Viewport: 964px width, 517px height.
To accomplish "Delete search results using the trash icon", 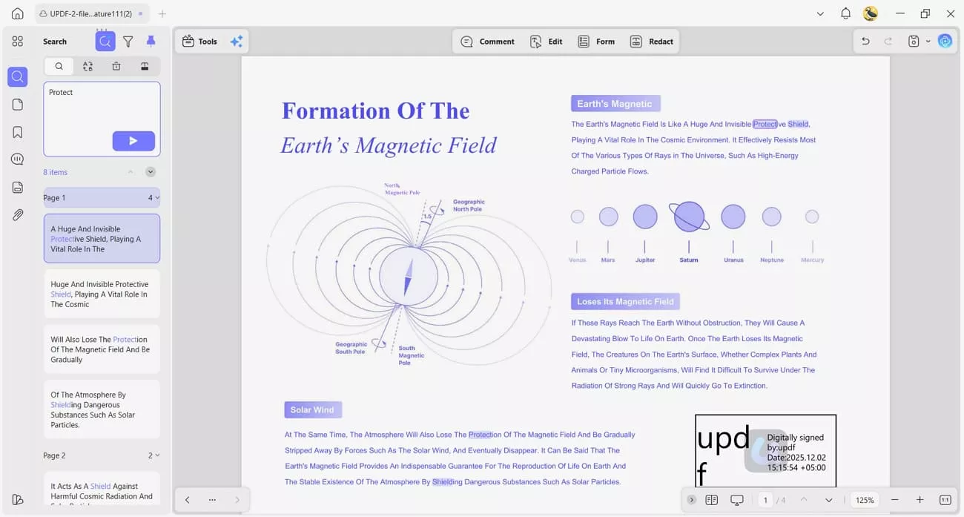I will pos(115,66).
